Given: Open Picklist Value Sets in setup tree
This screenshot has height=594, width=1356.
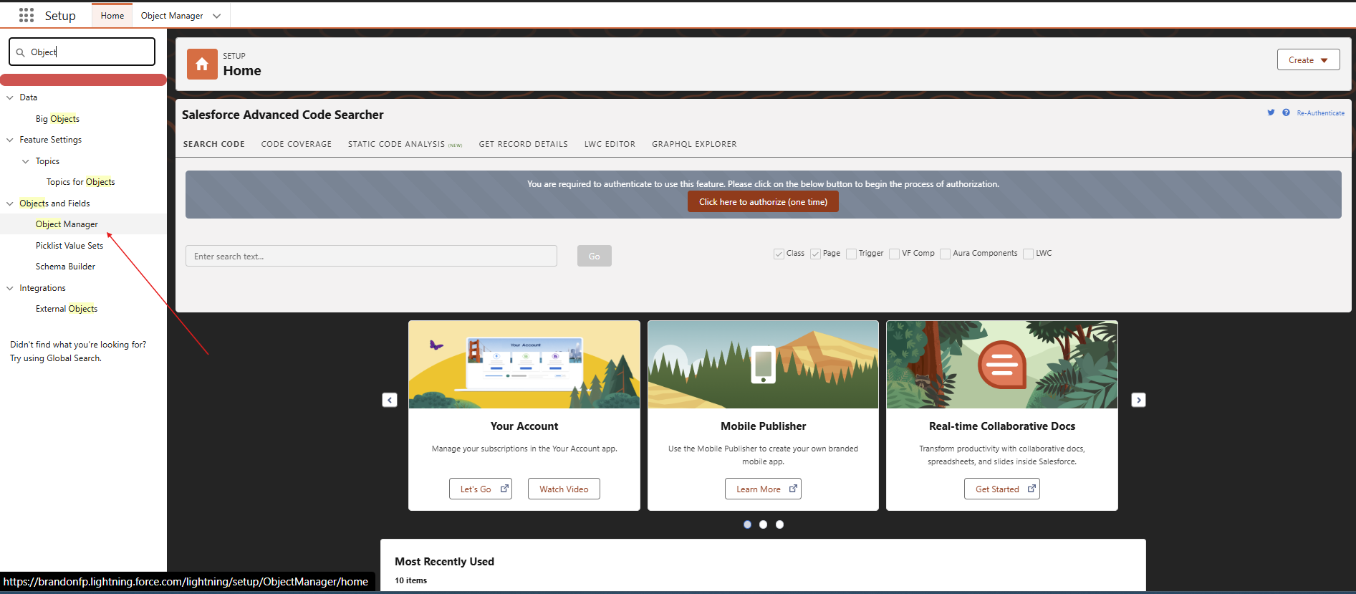Looking at the screenshot, I should point(69,246).
